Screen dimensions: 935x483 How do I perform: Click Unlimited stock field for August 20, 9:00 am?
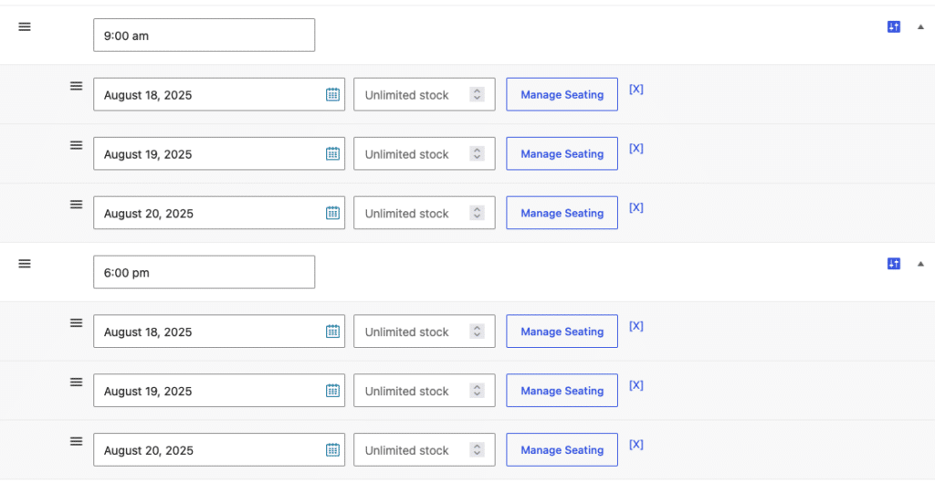(425, 213)
